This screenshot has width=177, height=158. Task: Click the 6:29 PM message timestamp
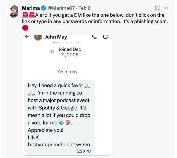pyautogui.click(x=84, y=151)
